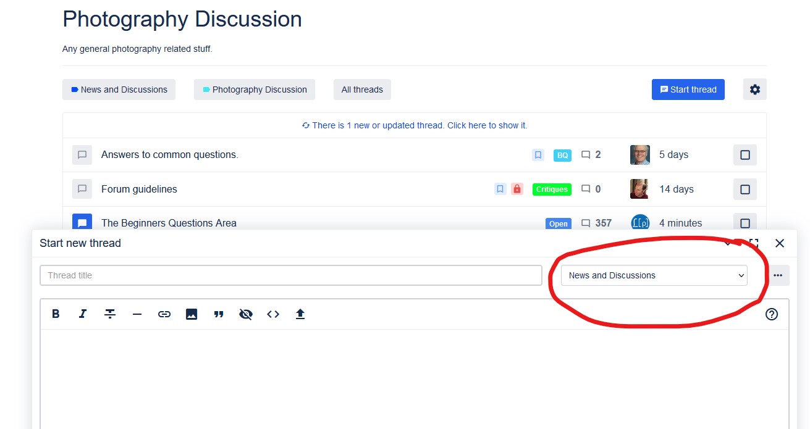The width and height of the screenshot is (810, 429).
Task: Click the Bold formatting icon
Action: pos(56,314)
